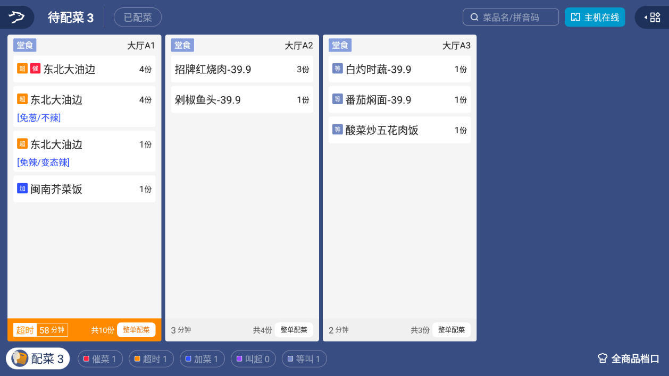Screen dimensions: 669x376
Task: Switch to 待配菜 3 tab
Action: click(71, 18)
